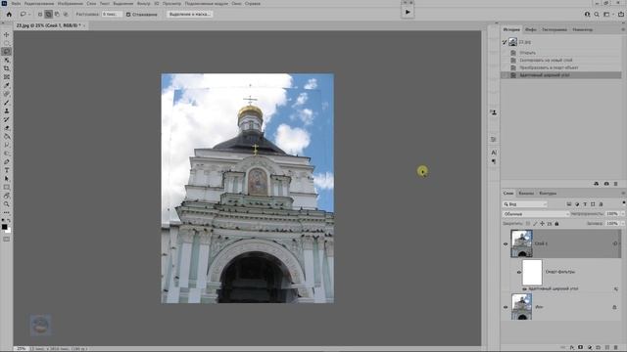This screenshot has width=627, height=352.
Task: Click the smart filter mask thumbnail
Action: [x=532, y=272]
